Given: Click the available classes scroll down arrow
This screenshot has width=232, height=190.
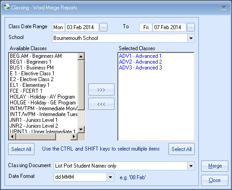Looking at the screenshot, I should click(81, 129).
